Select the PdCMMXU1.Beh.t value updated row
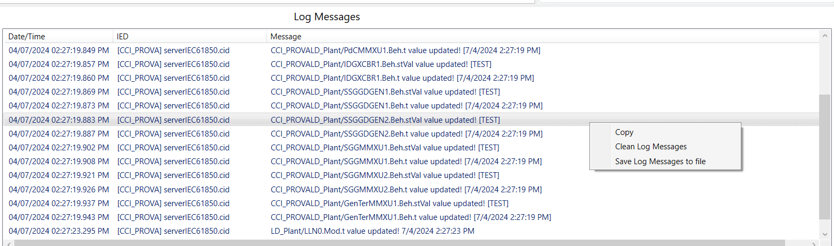 (412, 50)
